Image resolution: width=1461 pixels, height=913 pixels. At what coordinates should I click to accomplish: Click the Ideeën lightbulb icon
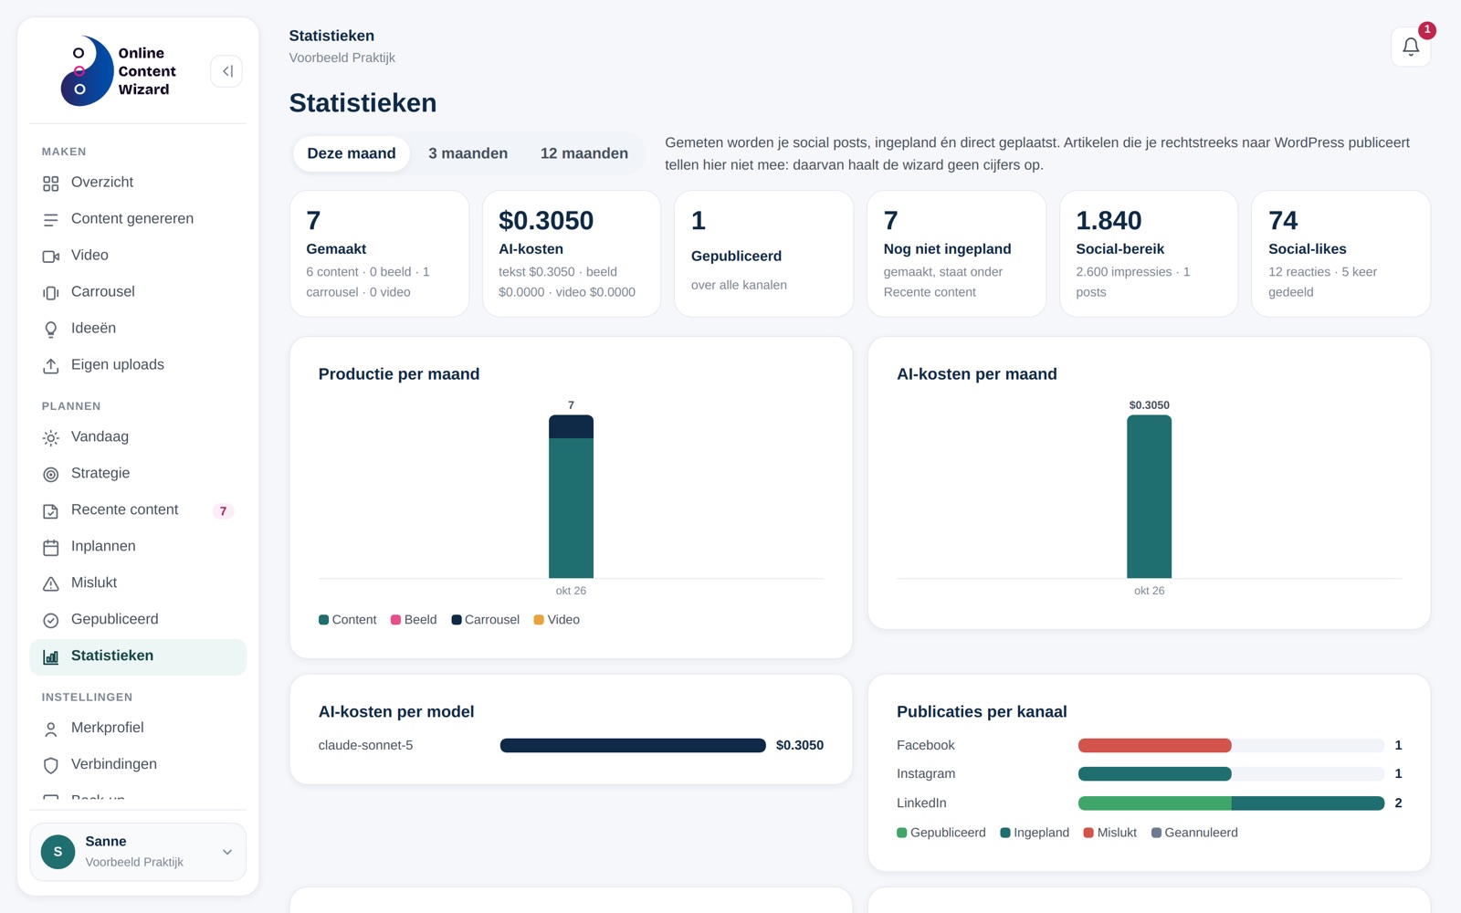51,330
